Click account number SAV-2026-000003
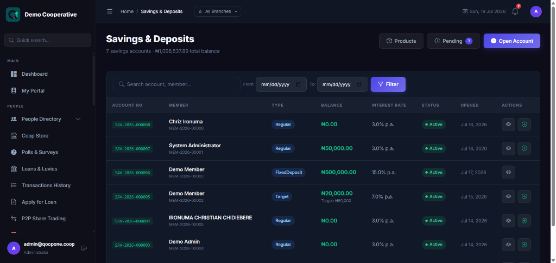Image resolution: width=556 pixels, height=263 pixels. click(x=132, y=245)
